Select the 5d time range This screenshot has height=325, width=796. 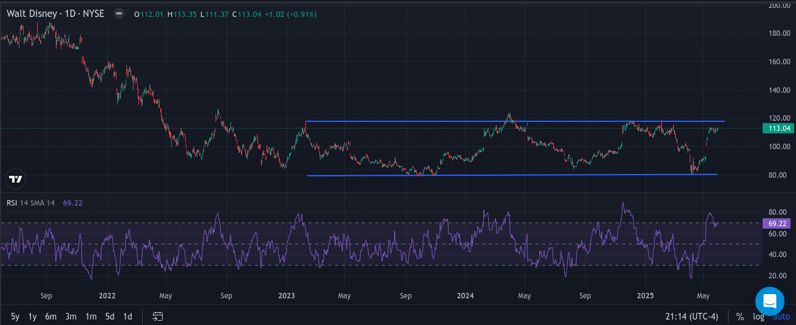coord(110,317)
